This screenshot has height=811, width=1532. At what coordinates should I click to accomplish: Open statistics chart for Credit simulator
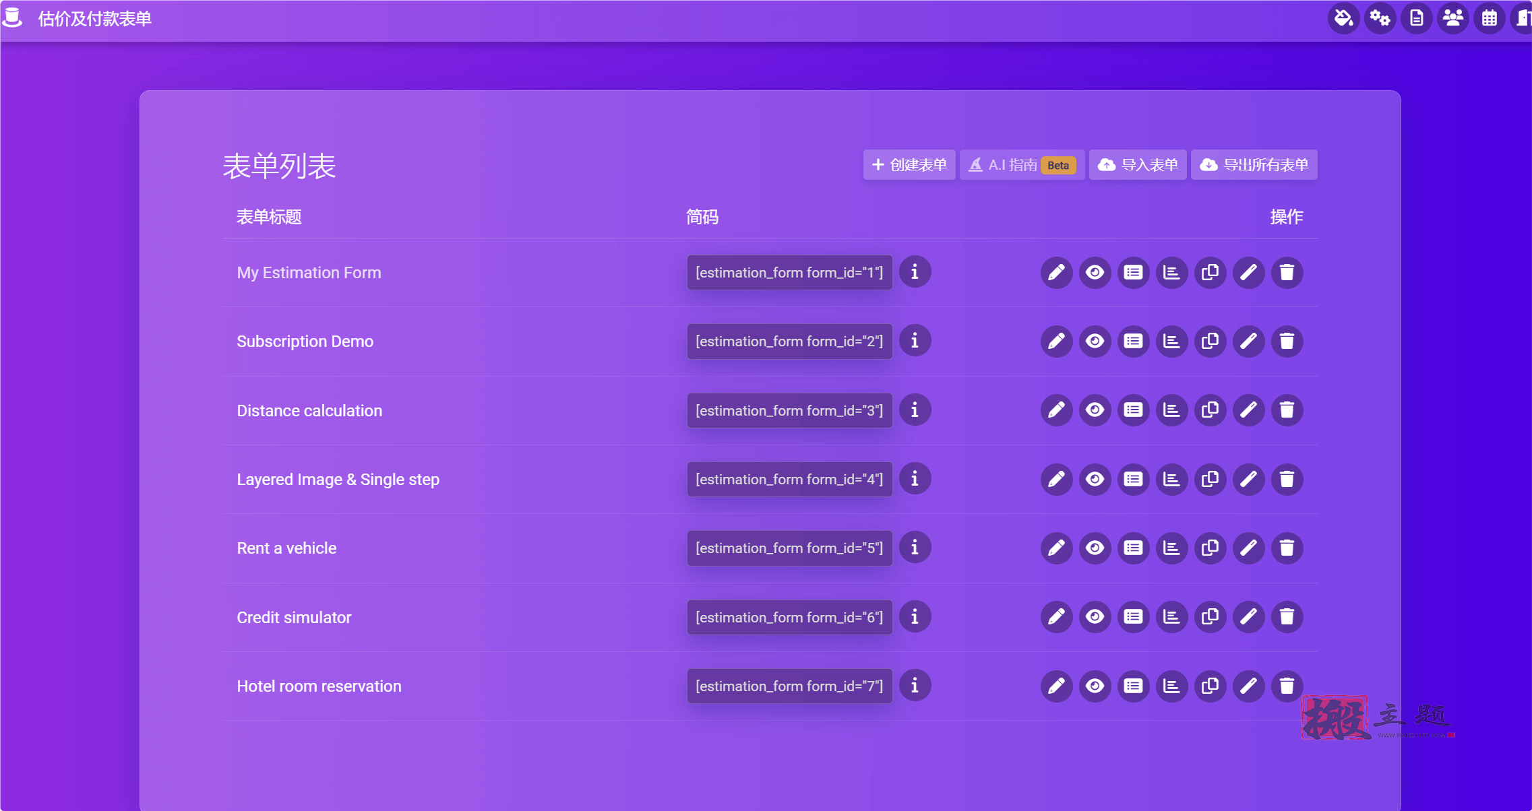coord(1171,617)
